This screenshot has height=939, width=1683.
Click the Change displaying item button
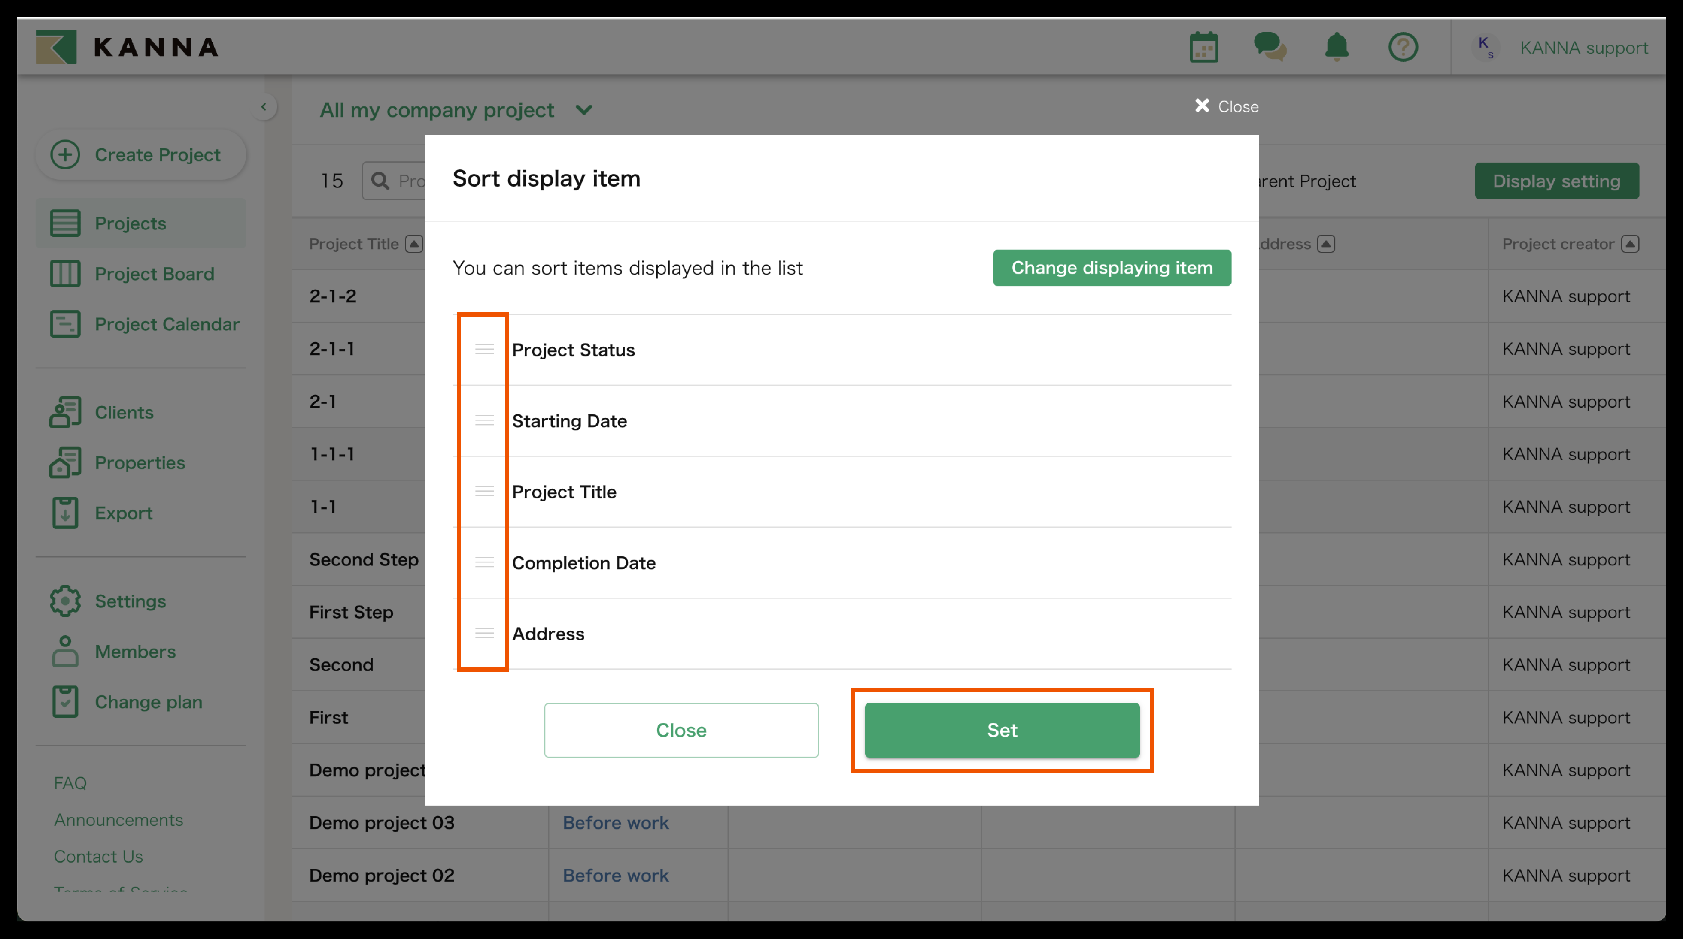click(1111, 268)
